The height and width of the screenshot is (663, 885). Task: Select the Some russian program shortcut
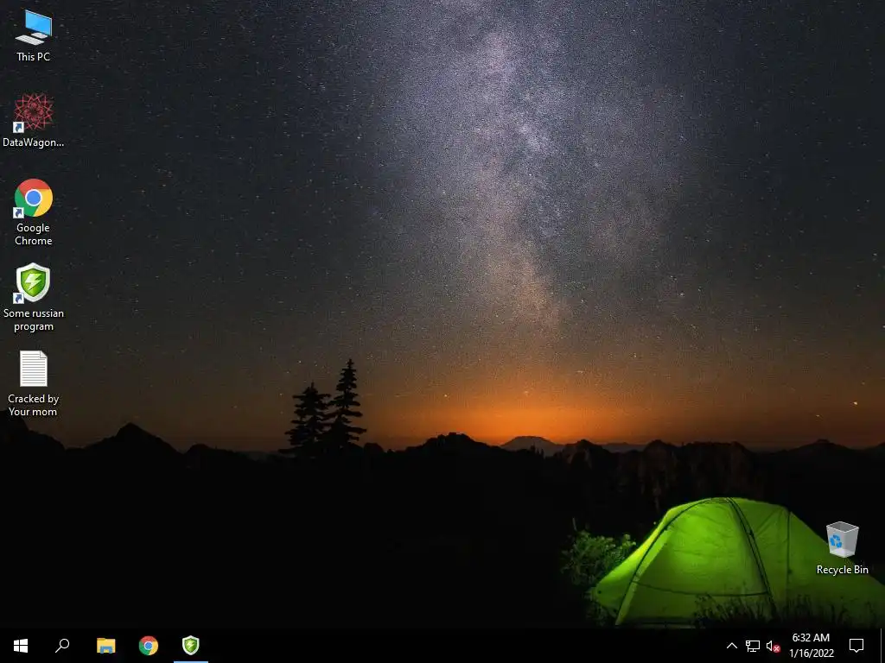[34, 298]
